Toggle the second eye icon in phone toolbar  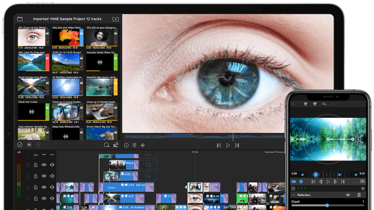coord(315,104)
